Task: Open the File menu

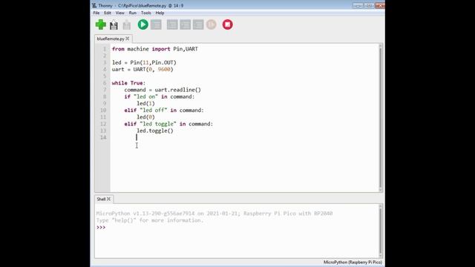Action: click(x=96, y=13)
